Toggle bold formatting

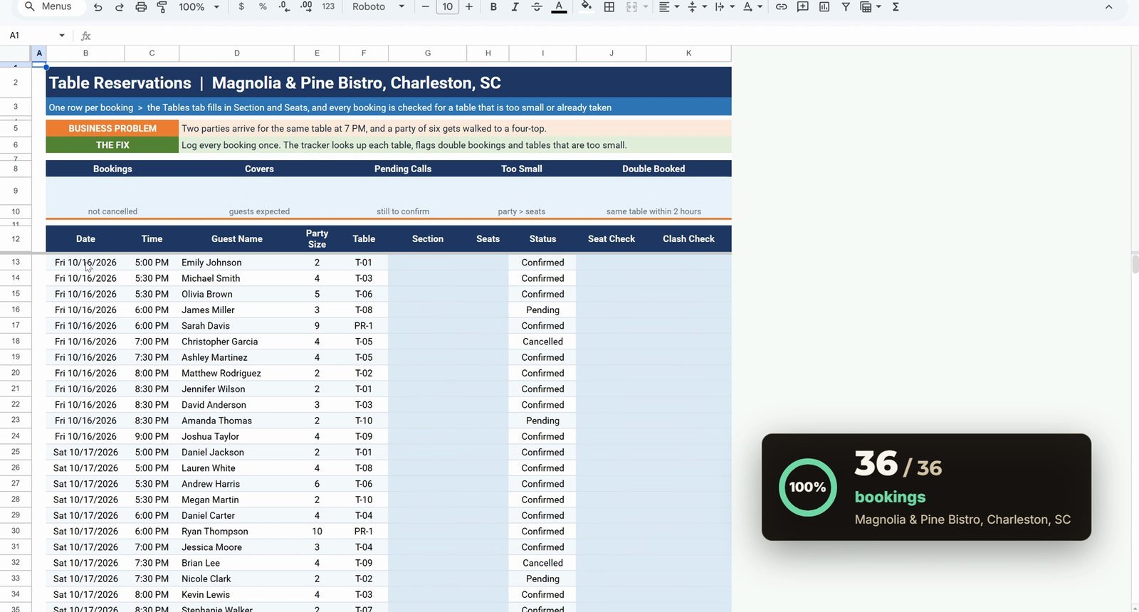tap(493, 6)
